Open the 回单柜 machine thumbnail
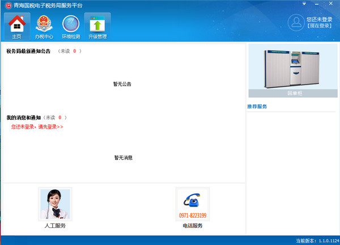 coord(292,67)
